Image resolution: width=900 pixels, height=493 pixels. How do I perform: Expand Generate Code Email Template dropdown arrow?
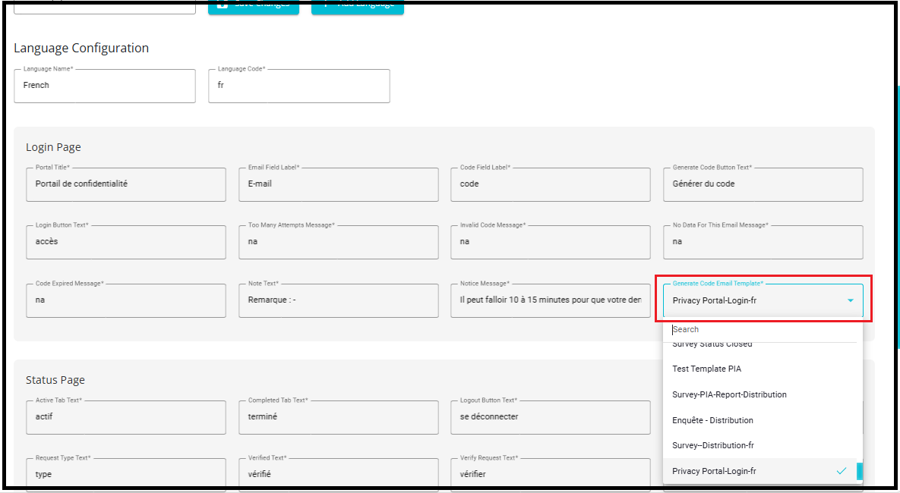click(x=850, y=301)
